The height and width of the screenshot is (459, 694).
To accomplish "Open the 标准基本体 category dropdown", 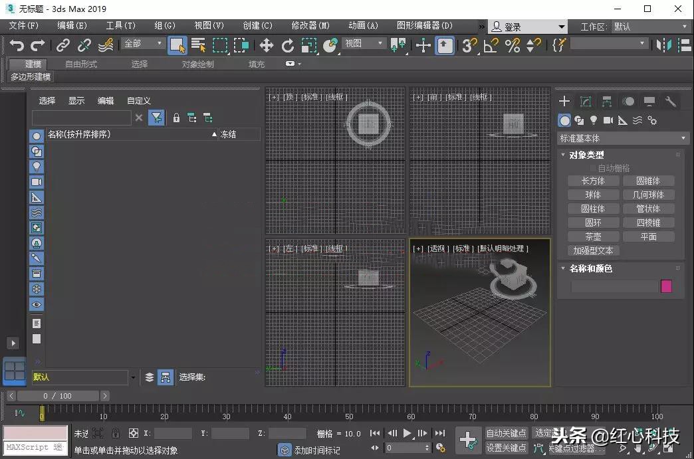I will coord(622,138).
